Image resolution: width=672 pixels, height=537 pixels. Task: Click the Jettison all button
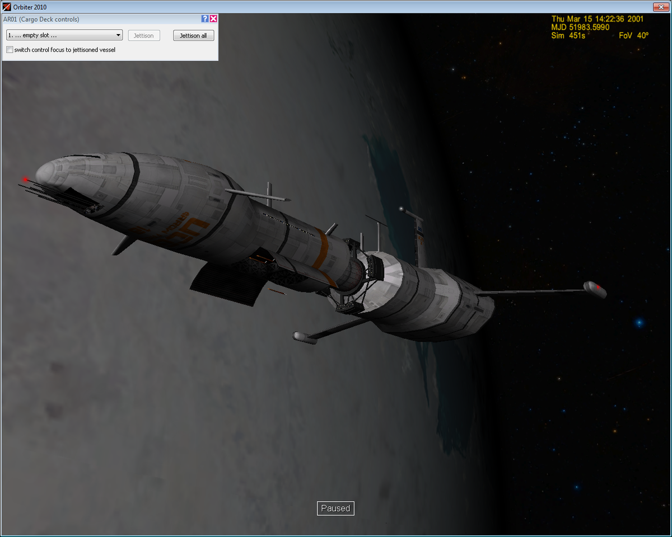[x=193, y=35]
